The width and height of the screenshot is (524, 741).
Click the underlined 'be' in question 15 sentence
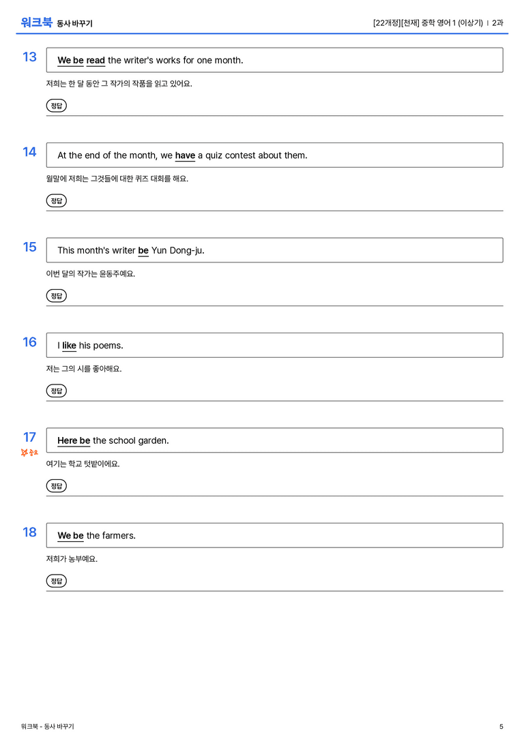pyautogui.click(x=143, y=250)
